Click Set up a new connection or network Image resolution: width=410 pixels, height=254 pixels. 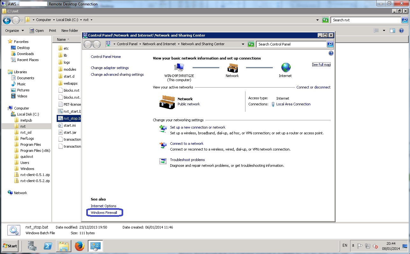coord(198,127)
